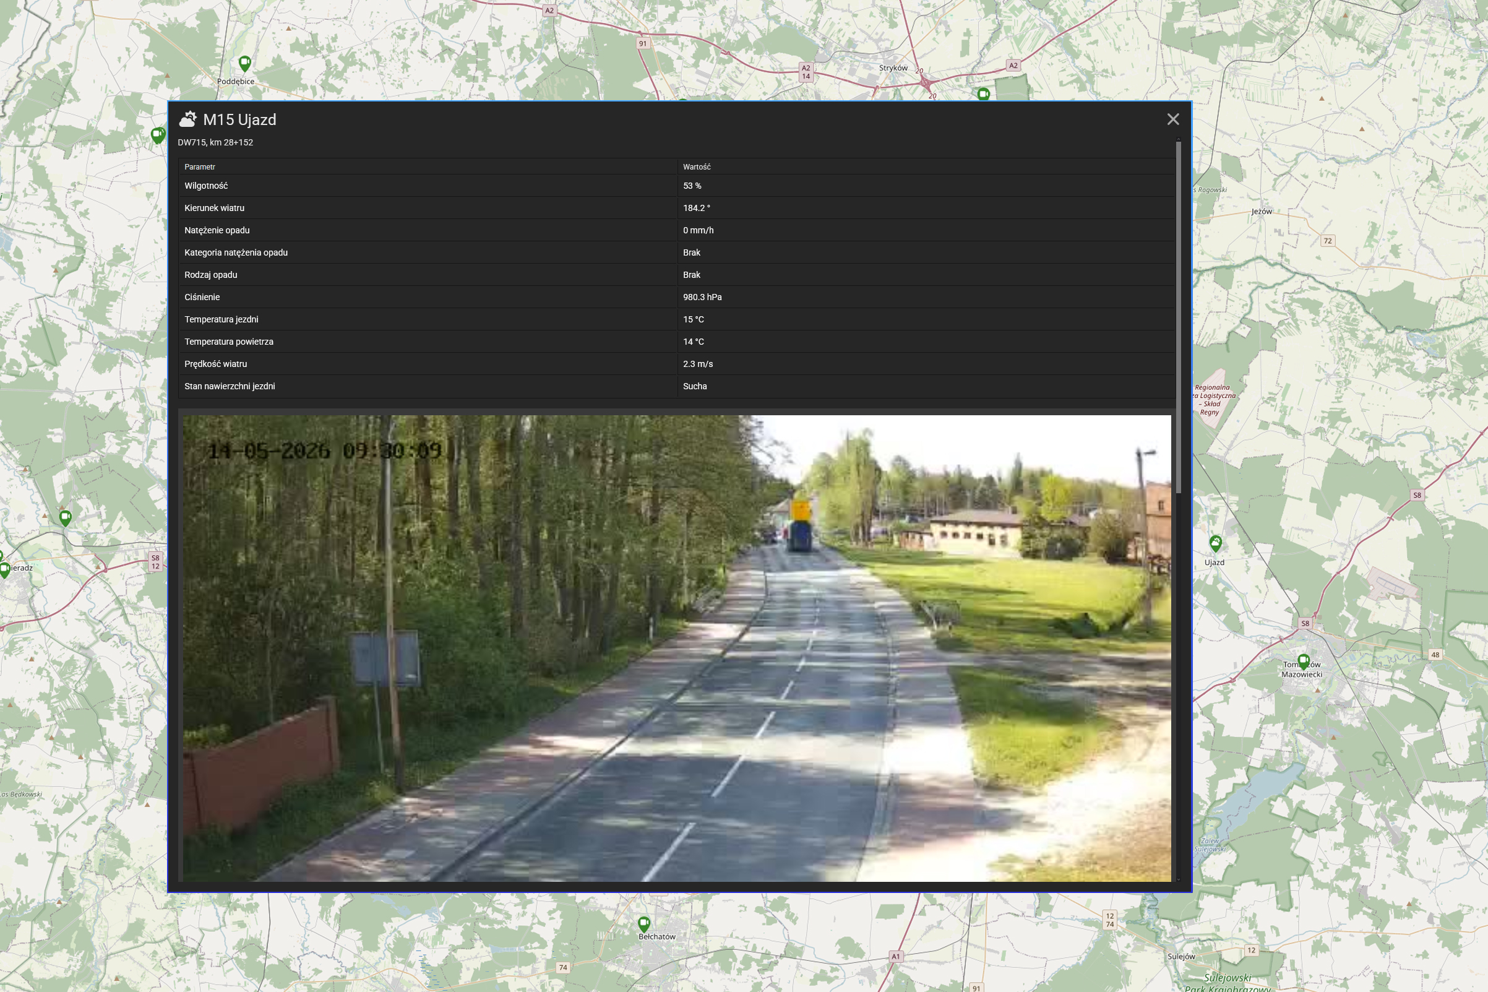Select the Ujazd weather station marker
The height and width of the screenshot is (992, 1488).
click(x=1215, y=543)
